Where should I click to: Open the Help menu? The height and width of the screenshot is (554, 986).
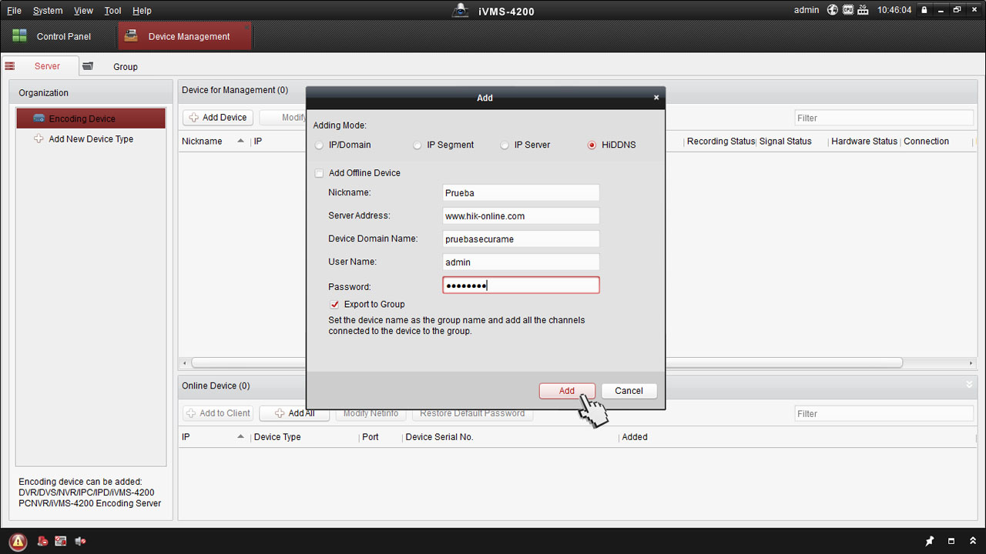142,11
